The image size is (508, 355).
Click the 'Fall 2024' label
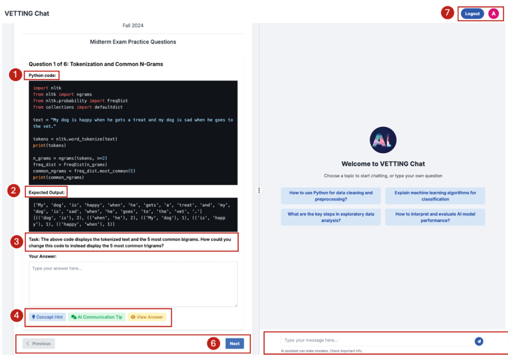133,25
